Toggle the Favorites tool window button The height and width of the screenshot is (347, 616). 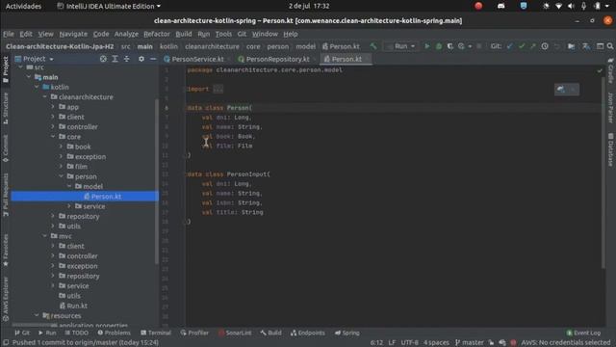click(x=6, y=251)
